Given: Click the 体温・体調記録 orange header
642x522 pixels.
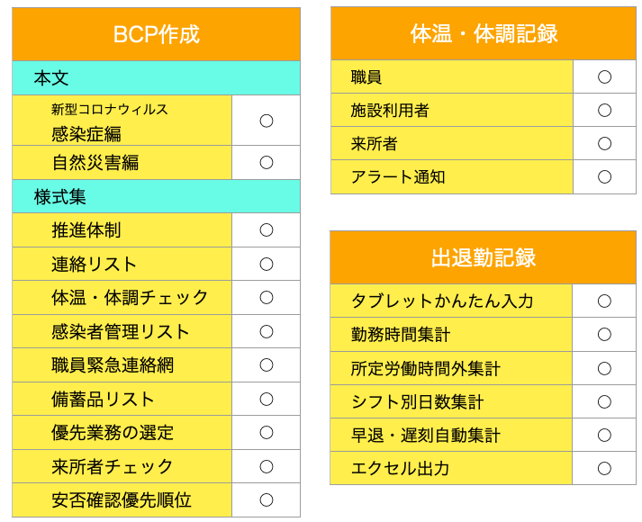Looking at the screenshot, I should [x=483, y=33].
